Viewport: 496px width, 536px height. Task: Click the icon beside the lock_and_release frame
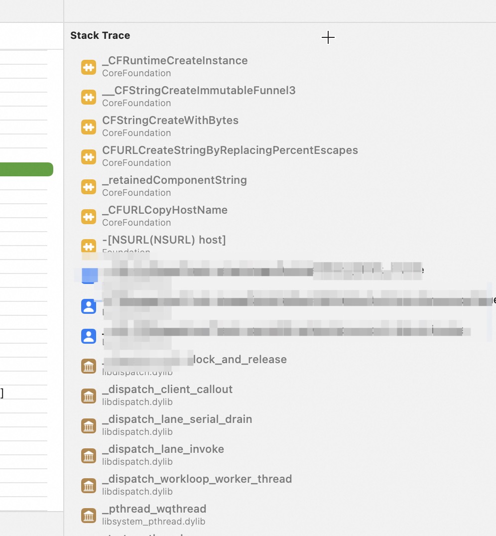pyautogui.click(x=89, y=366)
